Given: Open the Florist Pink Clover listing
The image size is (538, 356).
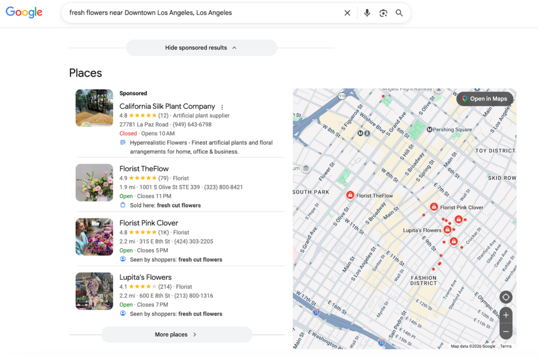Looking at the screenshot, I should pyautogui.click(x=149, y=223).
